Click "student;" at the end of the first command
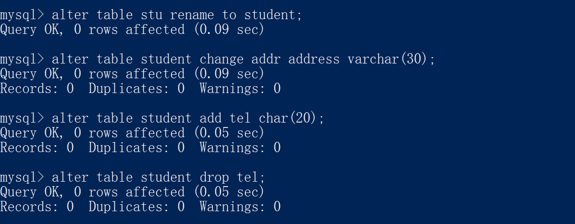The width and height of the screenshot is (575, 224). click(272, 15)
